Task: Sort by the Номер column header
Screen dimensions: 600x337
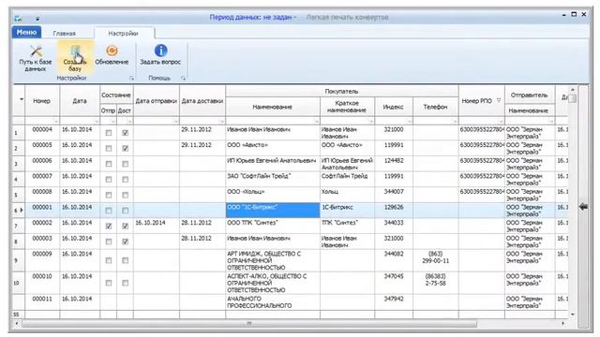Action: coord(41,101)
